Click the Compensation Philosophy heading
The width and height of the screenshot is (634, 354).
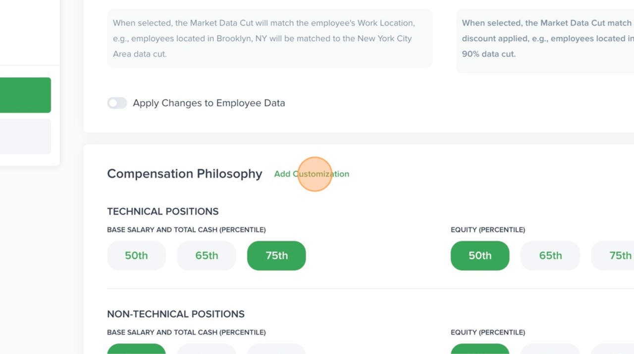[185, 174]
